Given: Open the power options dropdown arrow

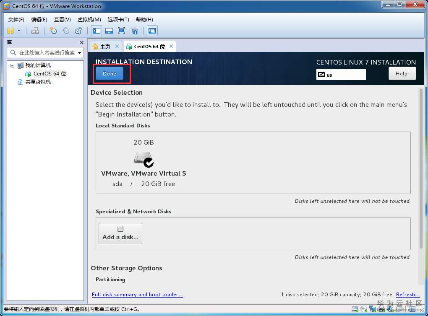Looking at the screenshot, I should click(x=19, y=31).
